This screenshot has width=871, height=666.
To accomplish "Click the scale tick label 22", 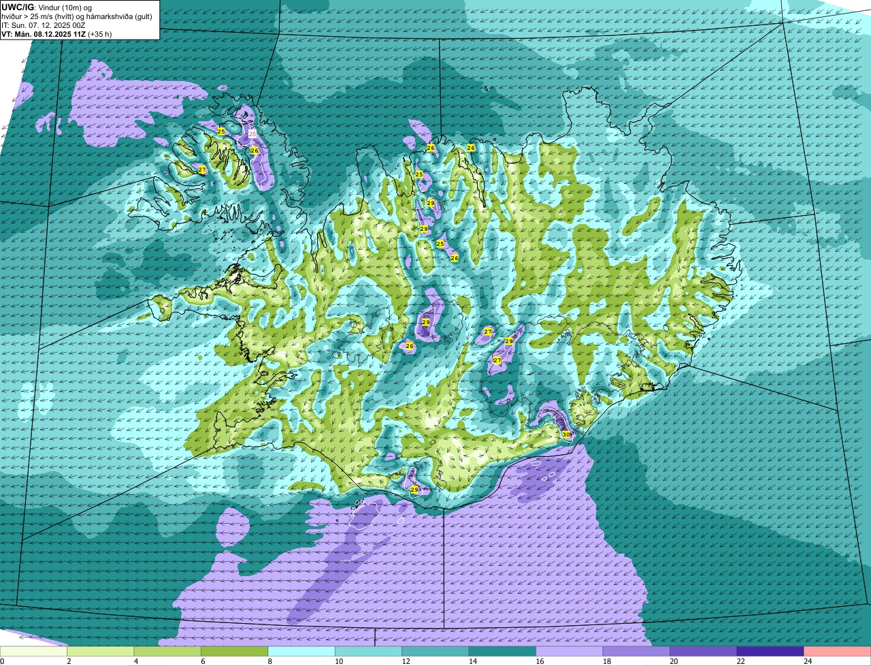I will [x=740, y=661].
